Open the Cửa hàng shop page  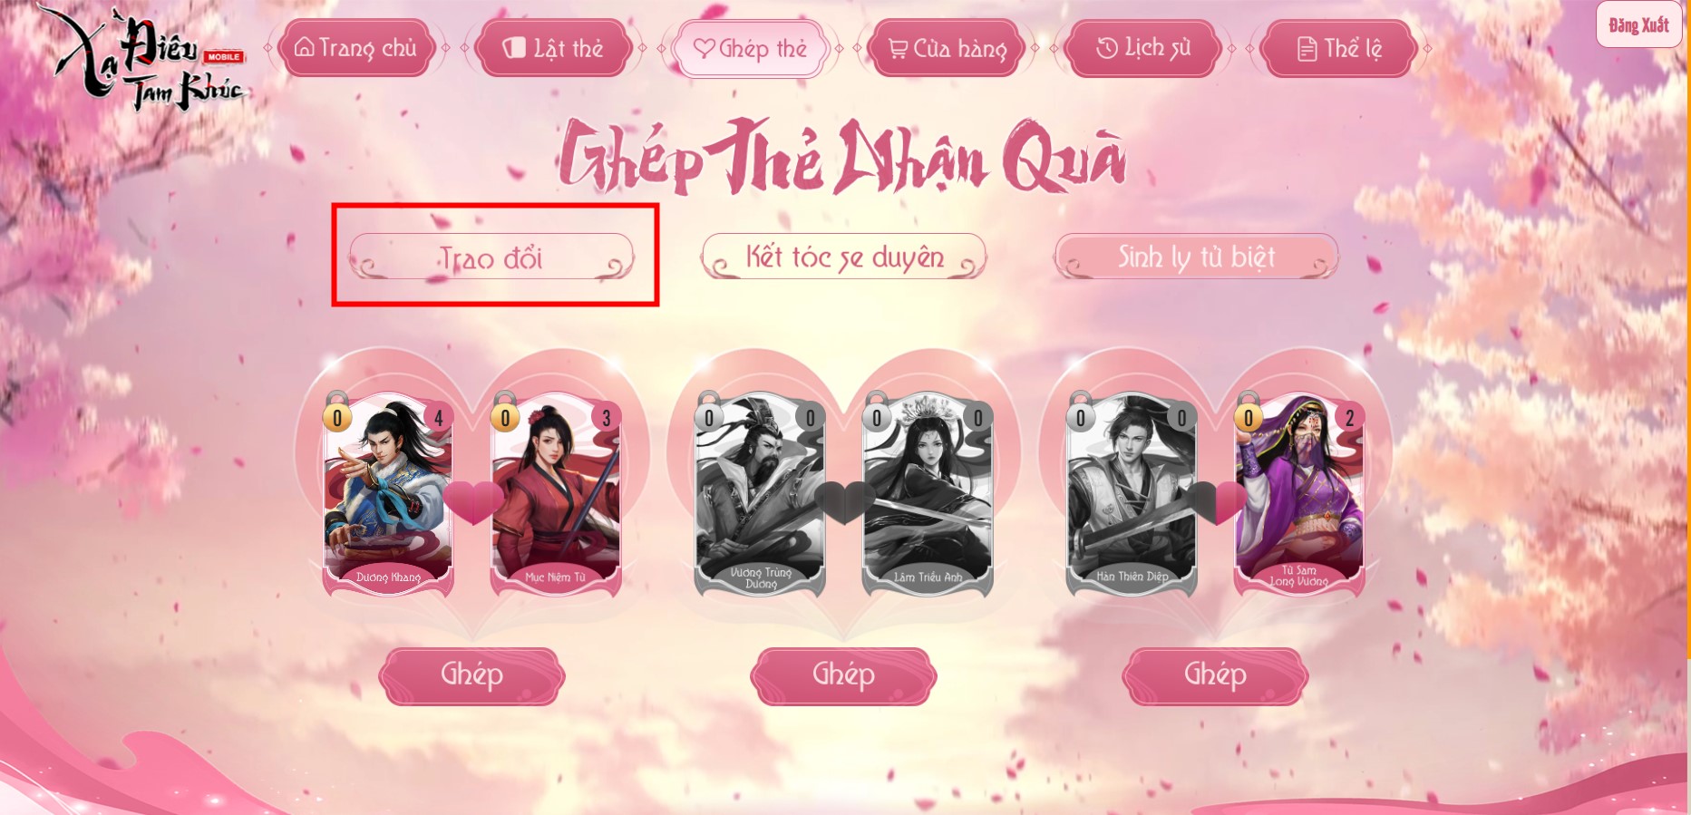947,48
